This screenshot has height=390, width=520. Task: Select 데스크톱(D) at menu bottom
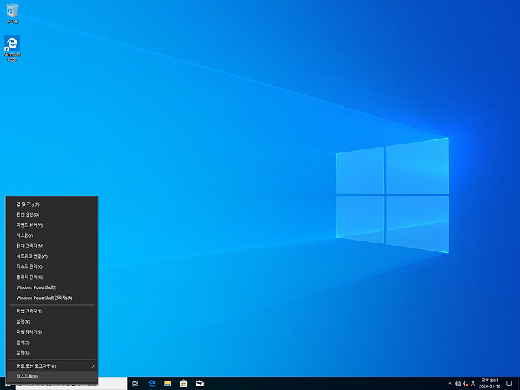click(52, 376)
